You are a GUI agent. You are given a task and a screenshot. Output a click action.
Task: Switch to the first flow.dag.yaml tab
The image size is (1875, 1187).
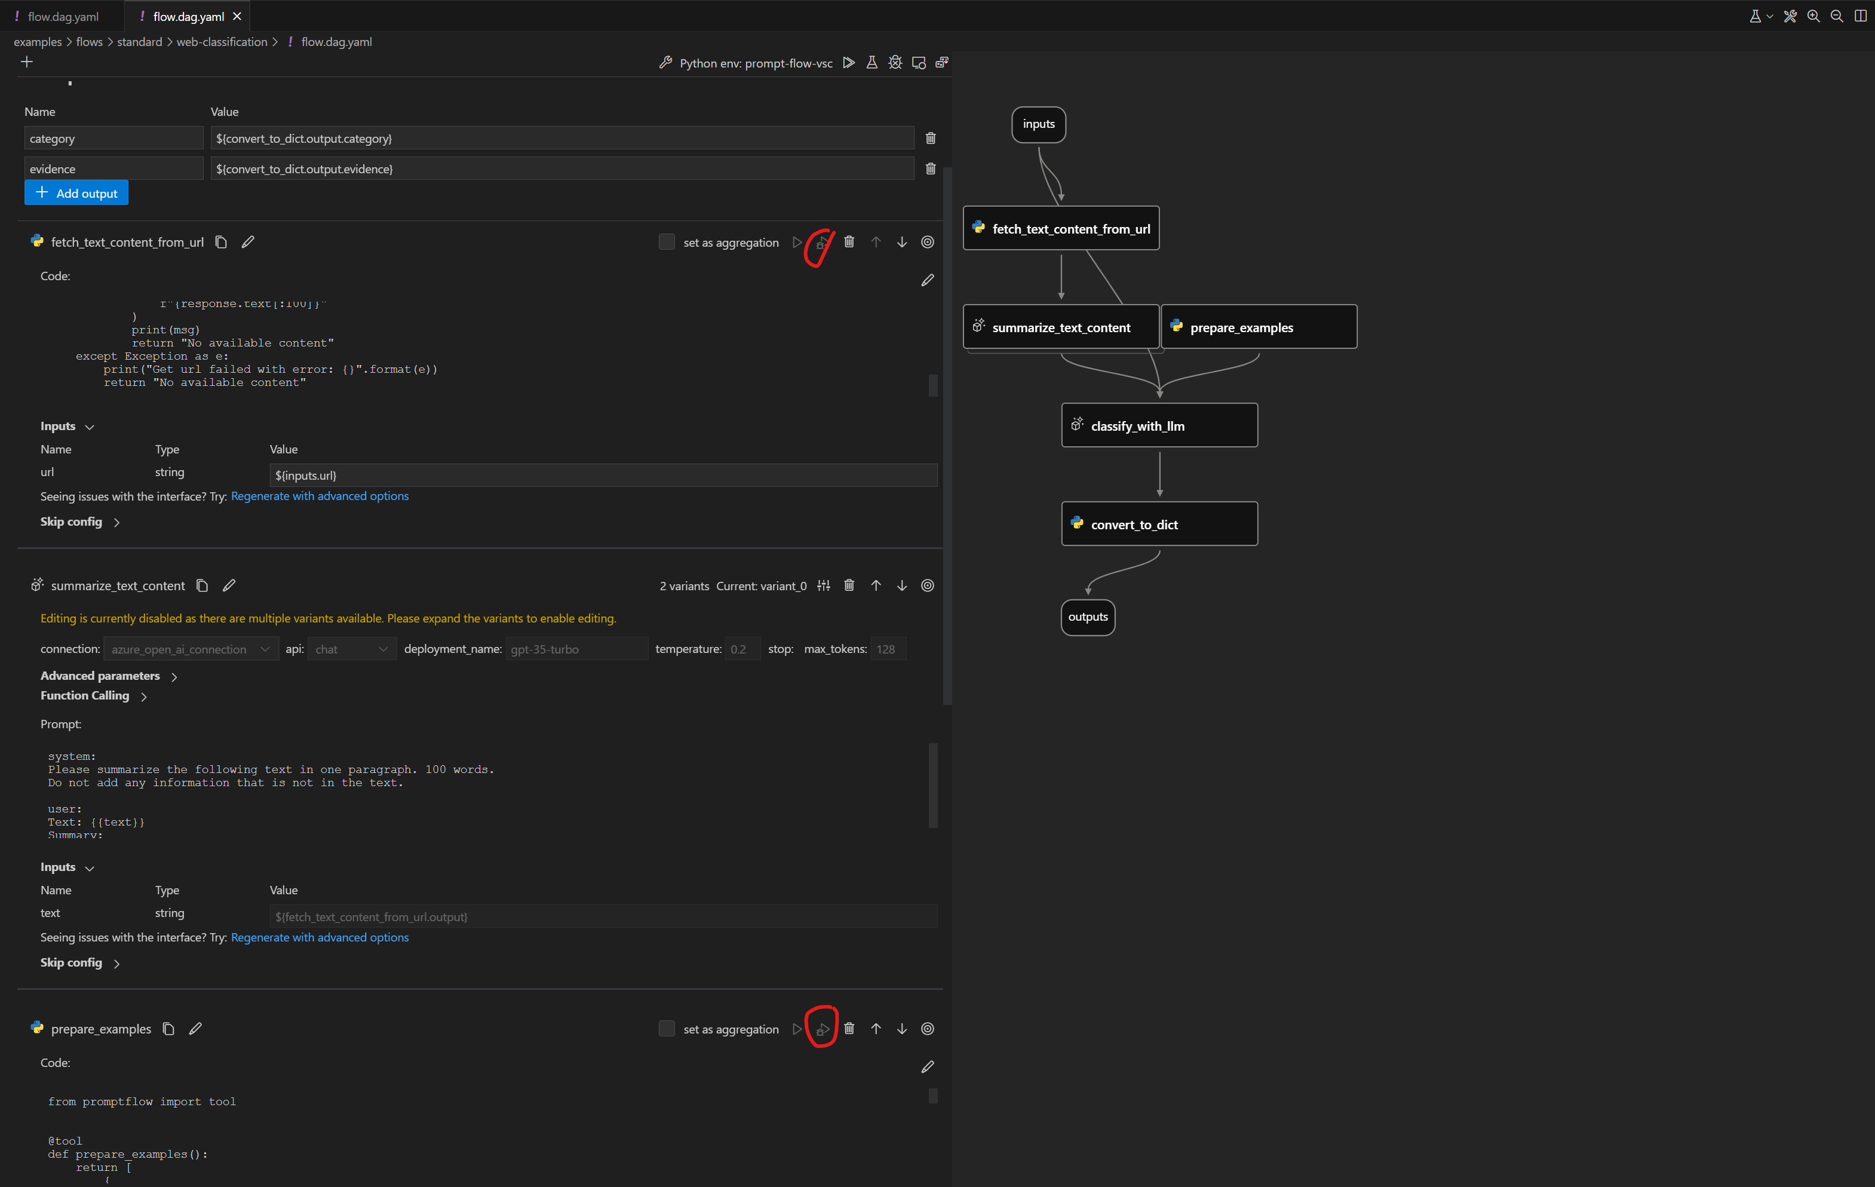(x=62, y=16)
